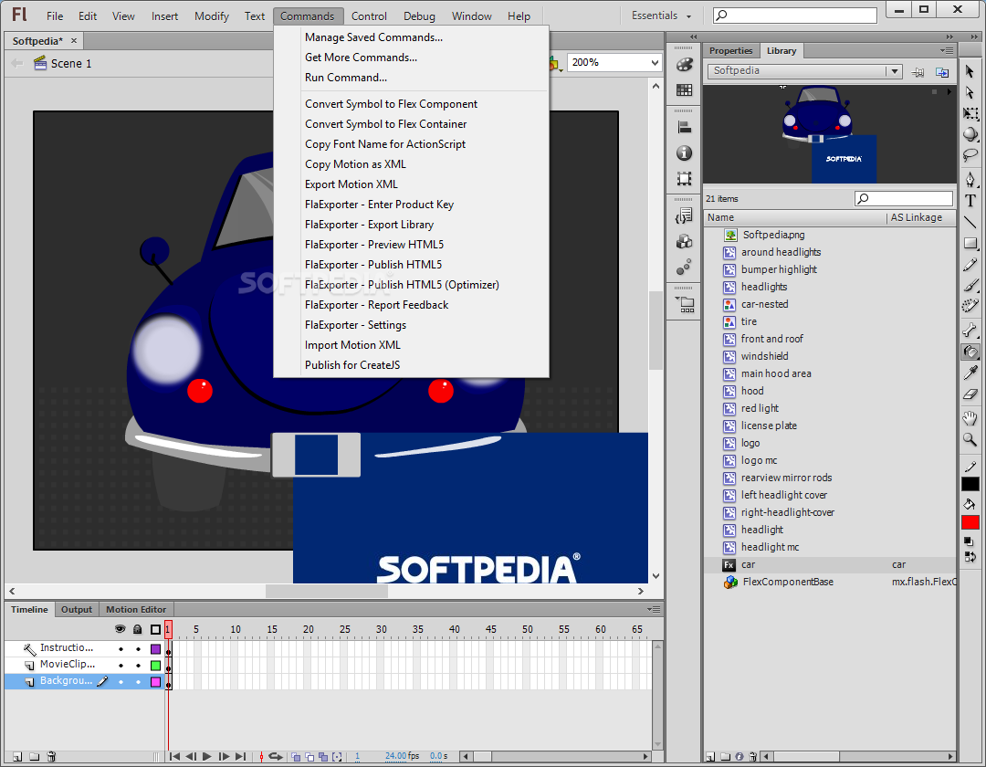The image size is (986, 767).
Task: Choose the Eraser tool
Action: [x=970, y=394]
